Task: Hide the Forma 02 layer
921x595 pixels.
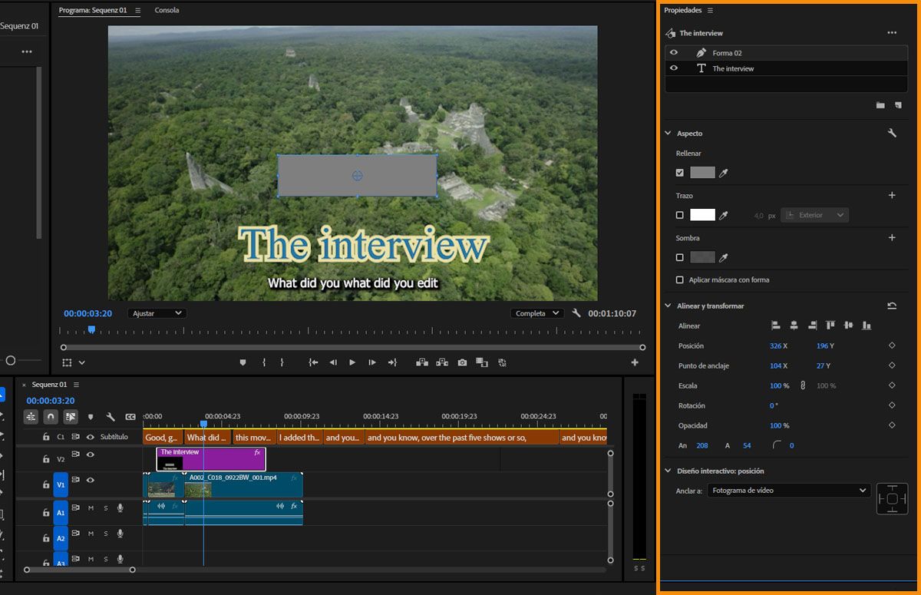Action: (x=674, y=53)
